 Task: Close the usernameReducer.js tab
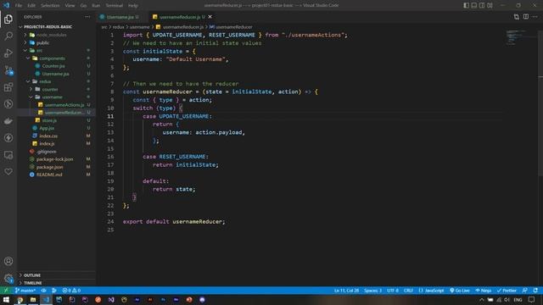click(x=210, y=17)
